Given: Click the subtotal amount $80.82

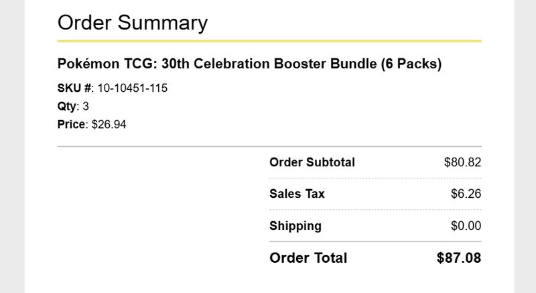Looking at the screenshot, I should [x=462, y=162].
